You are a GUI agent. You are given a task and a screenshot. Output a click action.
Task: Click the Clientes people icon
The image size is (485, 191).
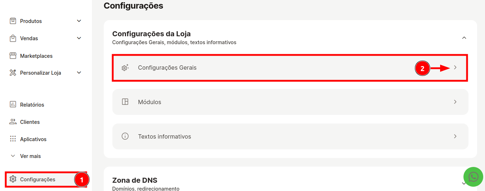13,122
